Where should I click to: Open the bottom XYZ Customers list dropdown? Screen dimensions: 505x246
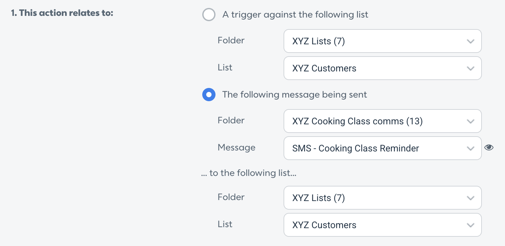pos(382,225)
